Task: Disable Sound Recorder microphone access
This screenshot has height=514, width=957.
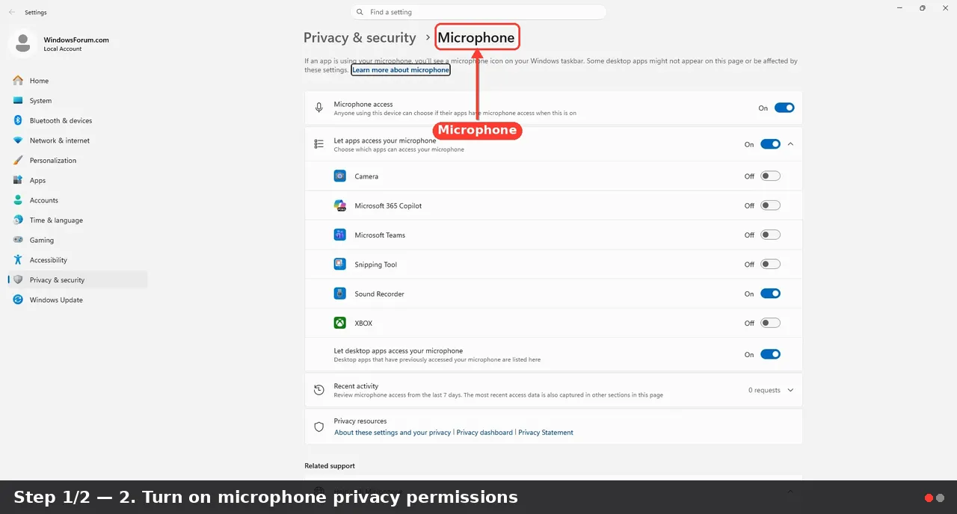Action: pos(770,294)
